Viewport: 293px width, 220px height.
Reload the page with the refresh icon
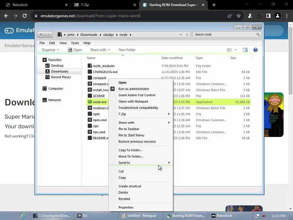point(25,16)
